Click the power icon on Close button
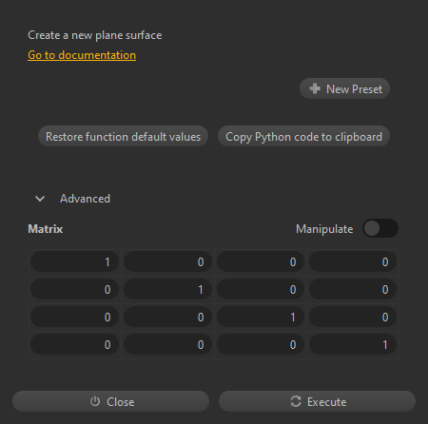Viewport: 428px width, 424px height. [95, 401]
